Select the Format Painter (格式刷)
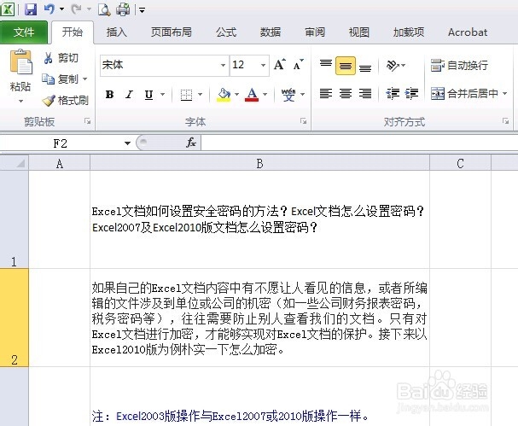The width and height of the screenshot is (518, 426). pos(66,100)
